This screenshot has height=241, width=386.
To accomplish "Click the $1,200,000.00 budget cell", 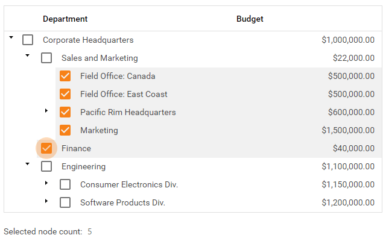I will pos(347,203).
